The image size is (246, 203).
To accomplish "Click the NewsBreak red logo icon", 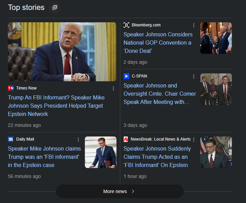I will click(126, 139).
